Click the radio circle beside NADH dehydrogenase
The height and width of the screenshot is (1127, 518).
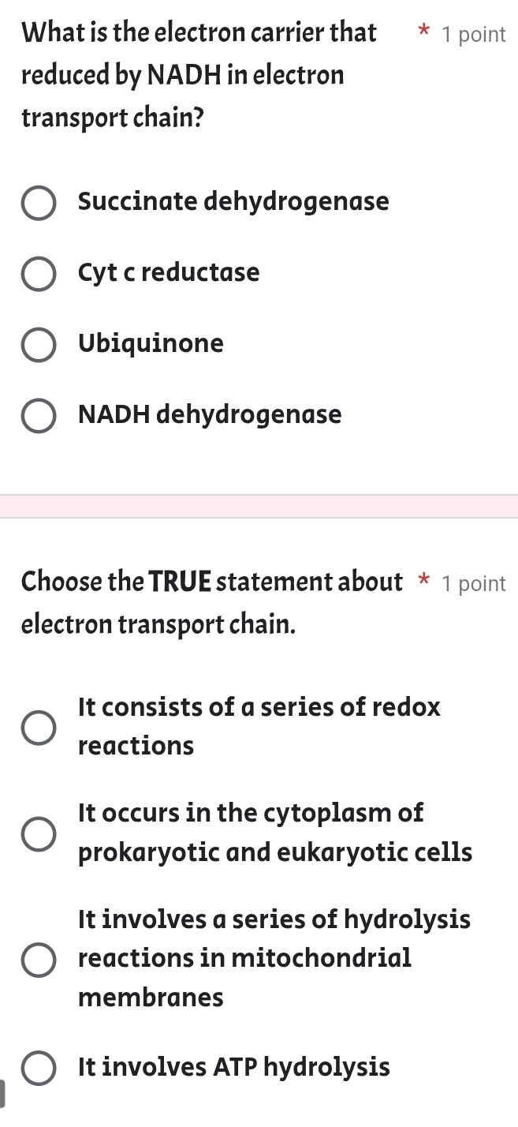[39, 416]
